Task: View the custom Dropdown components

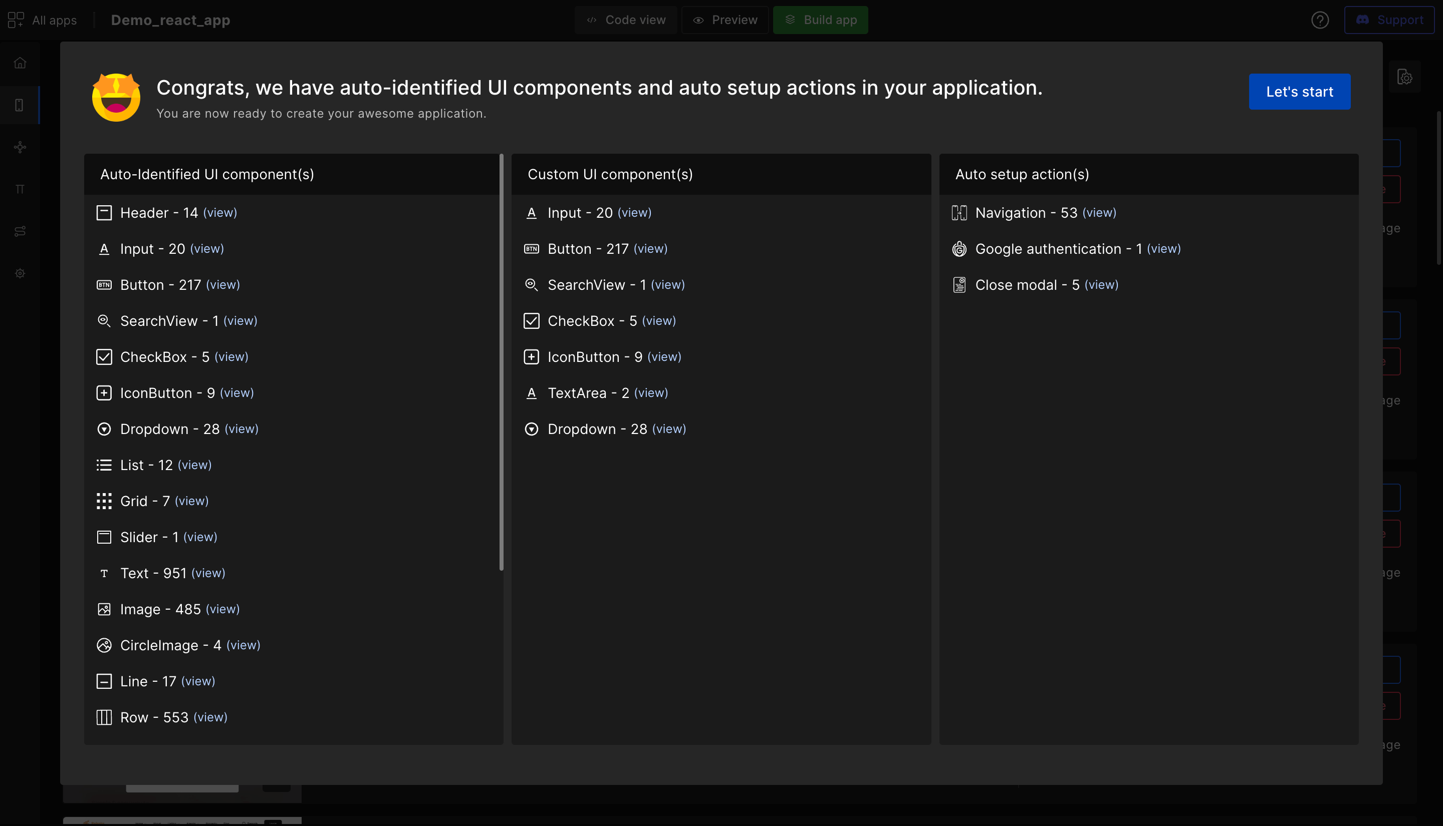Action: click(669, 429)
